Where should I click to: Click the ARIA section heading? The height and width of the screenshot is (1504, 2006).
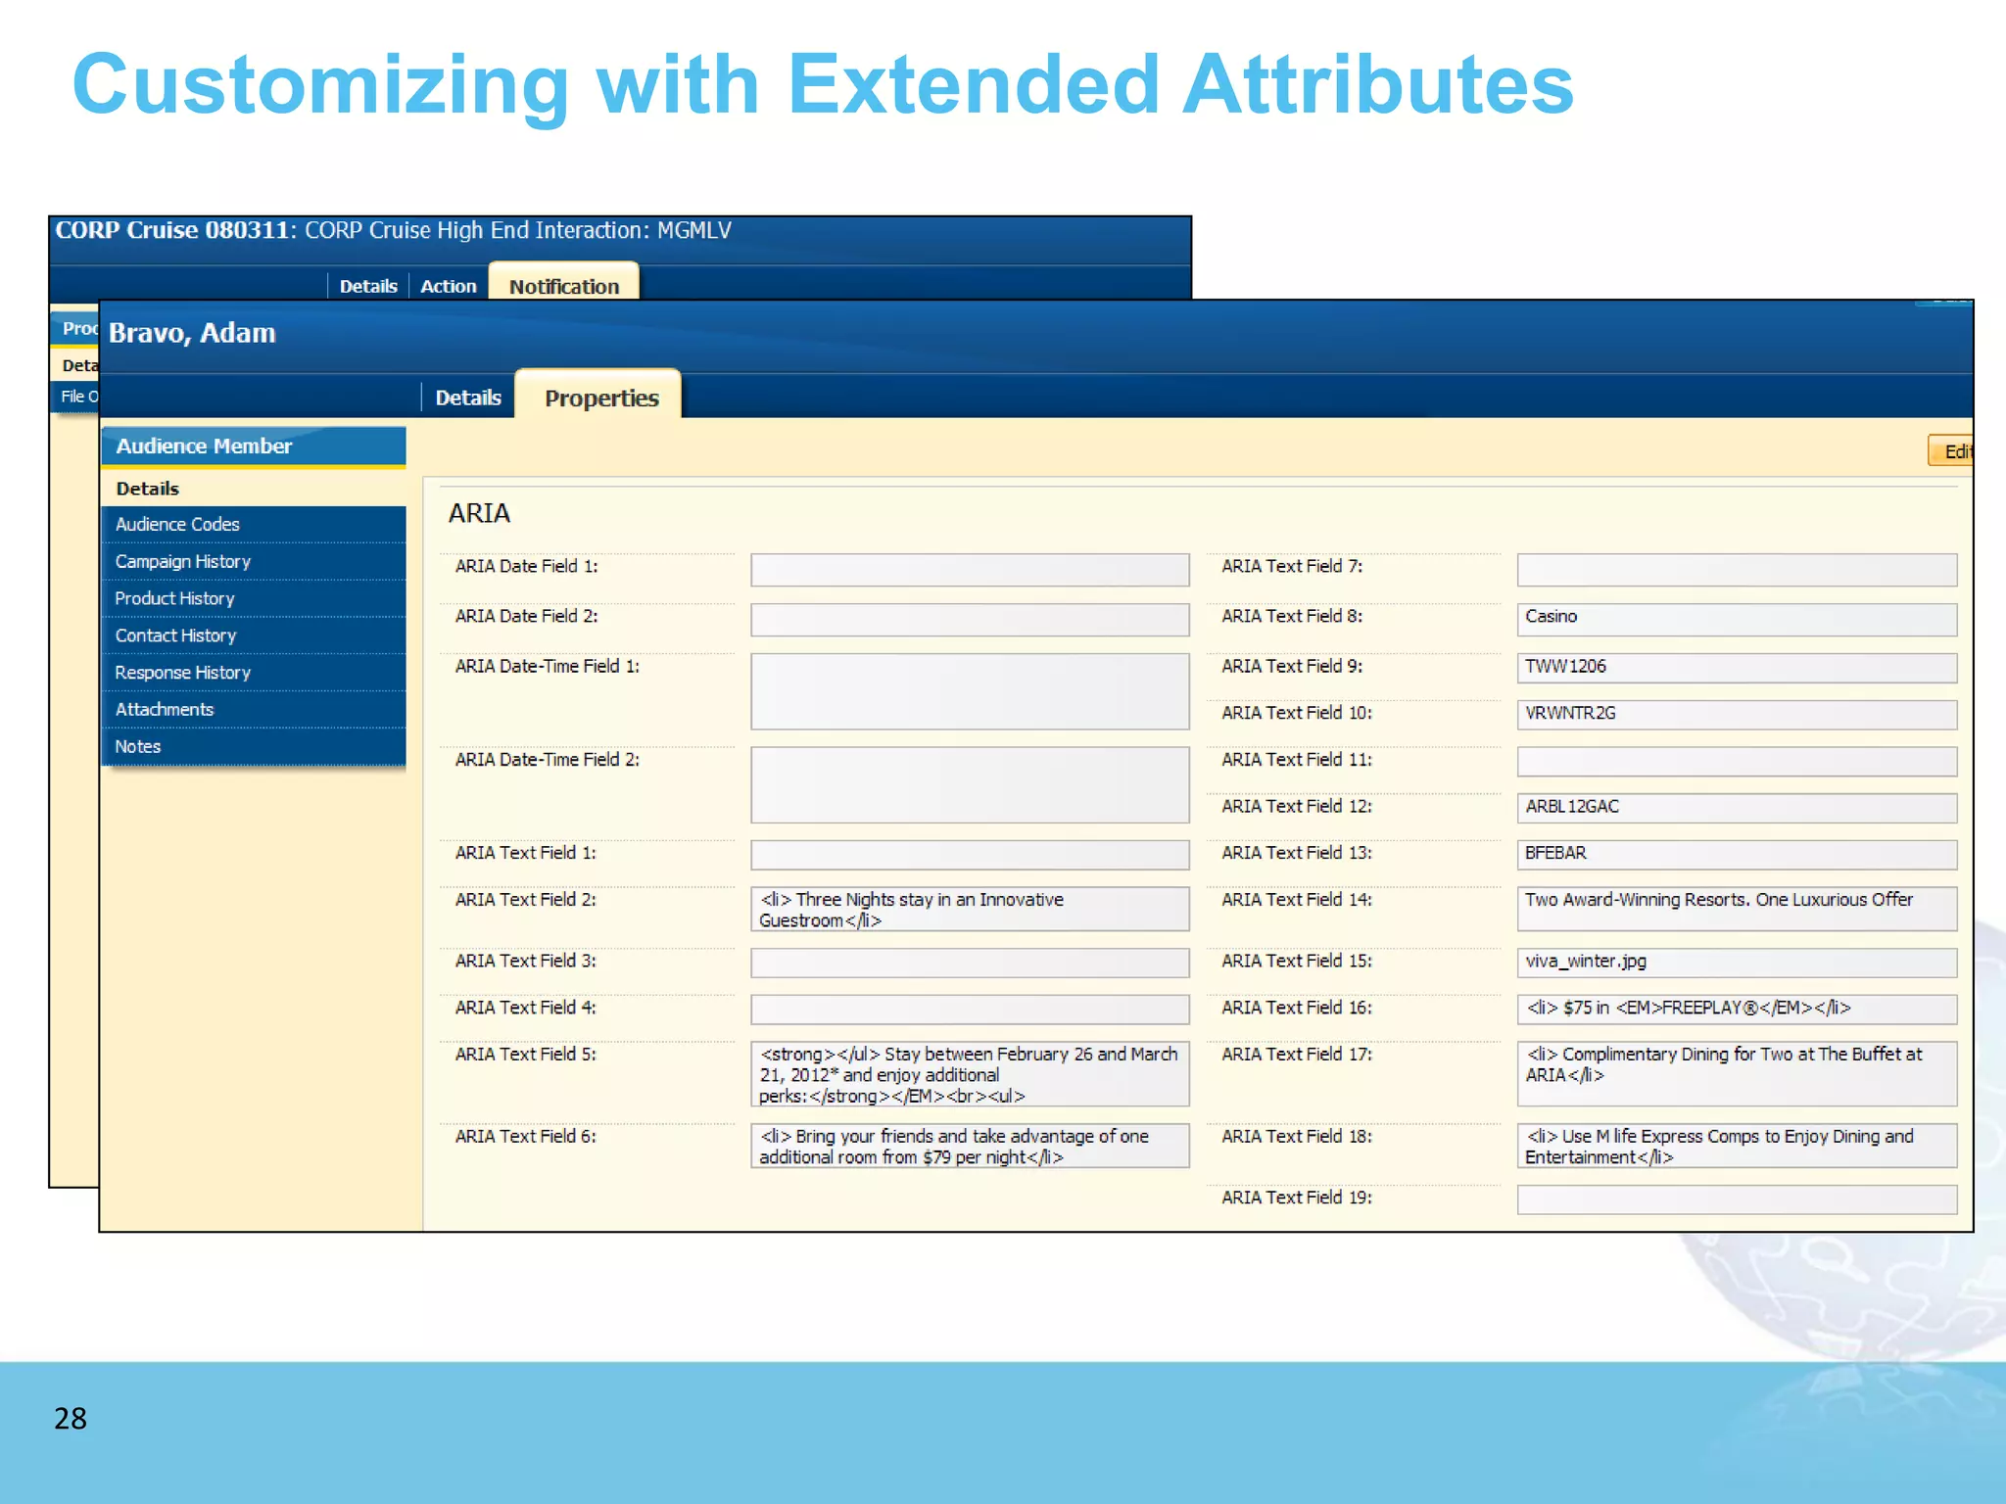pos(479,514)
